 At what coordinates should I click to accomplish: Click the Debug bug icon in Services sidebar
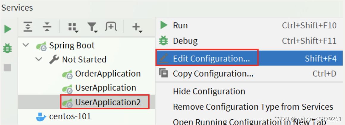7,48
